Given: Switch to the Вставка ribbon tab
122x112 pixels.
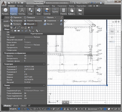Looking at the screenshot, I should tap(20, 6).
